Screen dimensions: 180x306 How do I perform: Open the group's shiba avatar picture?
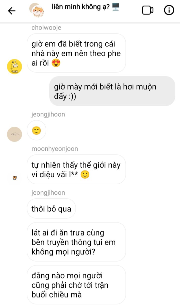click(36, 10)
